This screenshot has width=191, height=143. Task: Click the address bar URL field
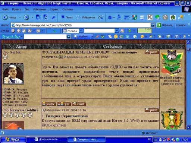(x=81, y=25)
